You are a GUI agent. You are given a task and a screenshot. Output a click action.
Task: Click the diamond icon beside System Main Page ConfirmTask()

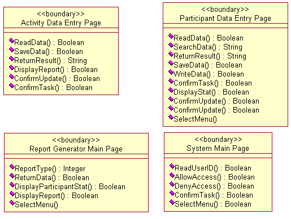tap(172, 193)
